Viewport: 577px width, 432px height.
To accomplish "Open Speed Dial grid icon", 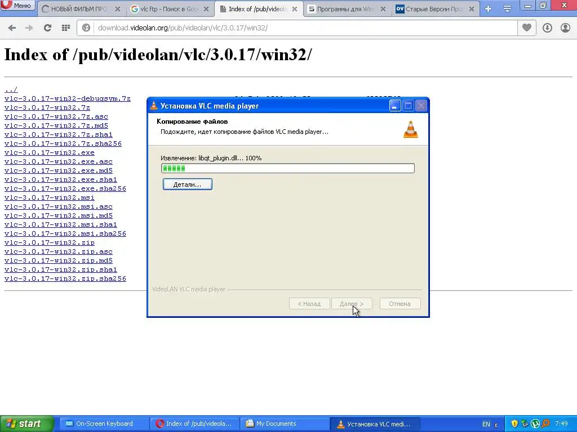I will coord(66,28).
